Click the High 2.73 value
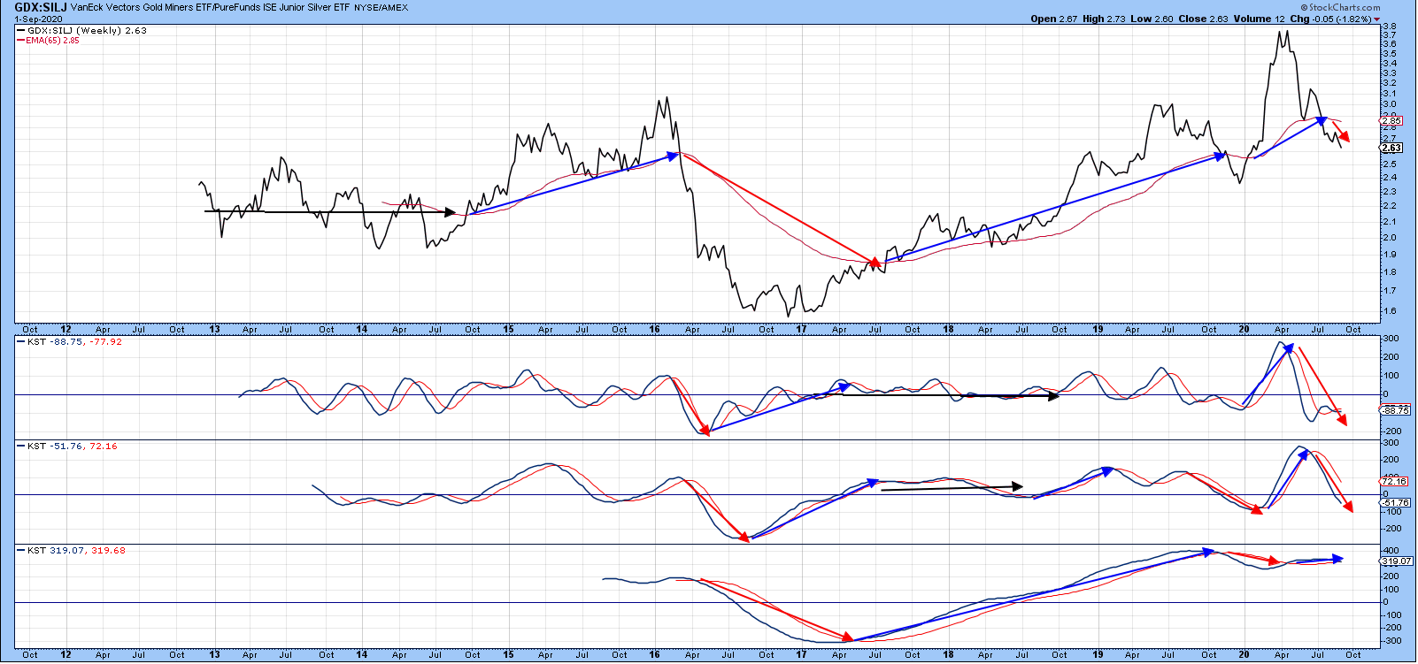Screen dimensions: 1418x664 tap(1105, 19)
